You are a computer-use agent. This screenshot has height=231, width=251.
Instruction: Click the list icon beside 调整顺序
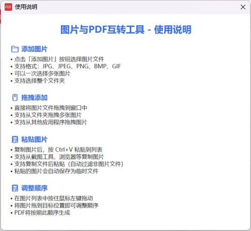[x=15, y=188]
